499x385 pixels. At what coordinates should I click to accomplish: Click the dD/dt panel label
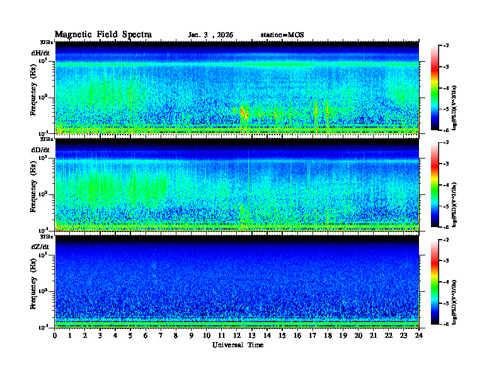(x=40, y=150)
